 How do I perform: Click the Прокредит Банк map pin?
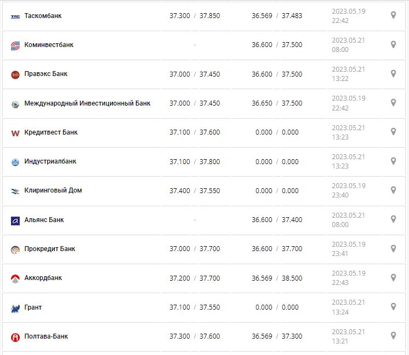[393, 248]
